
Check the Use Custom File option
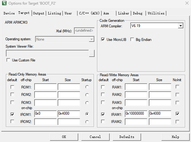(8, 60)
